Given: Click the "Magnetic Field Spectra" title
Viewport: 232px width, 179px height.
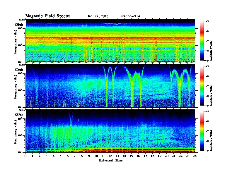Looking at the screenshot, I should coord(48,16).
